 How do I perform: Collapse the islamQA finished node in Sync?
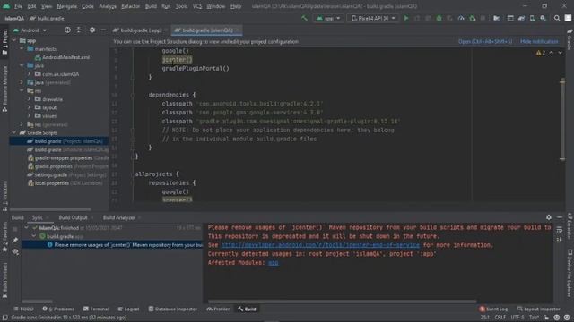pyautogui.click(x=26, y=228)
